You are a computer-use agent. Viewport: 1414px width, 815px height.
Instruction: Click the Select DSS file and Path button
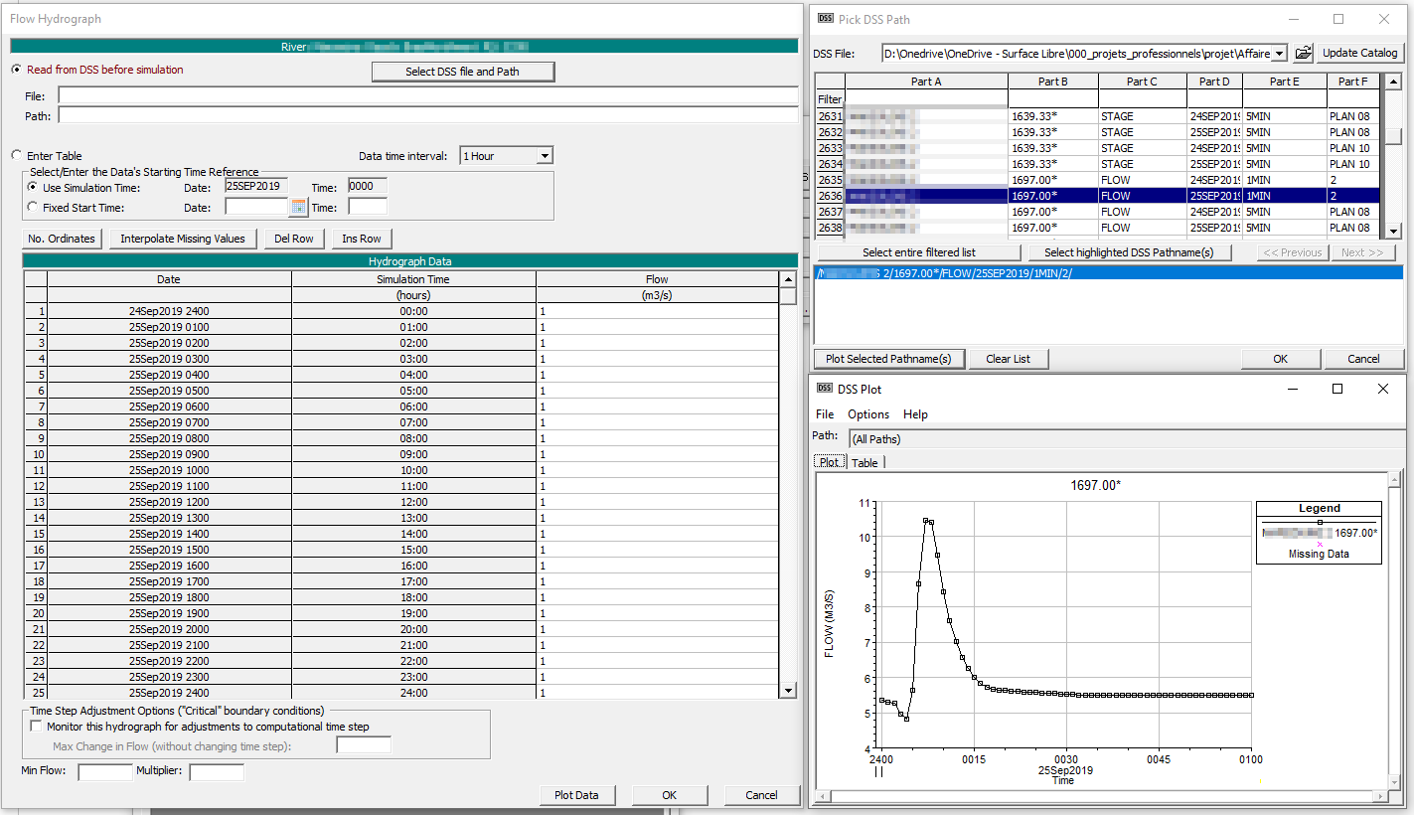[462, 72]
